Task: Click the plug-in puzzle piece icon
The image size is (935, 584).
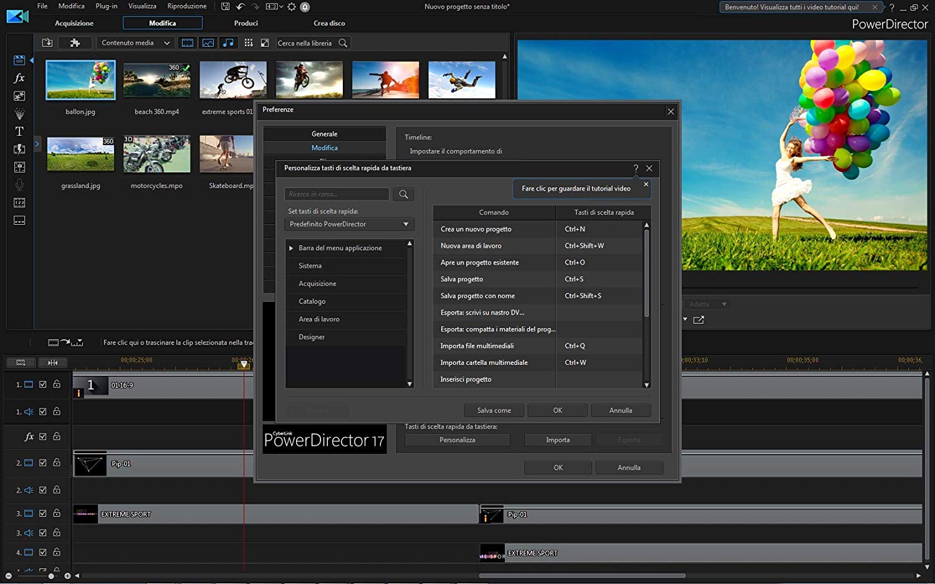Action: pyautogui.click(x=75, y=43)
